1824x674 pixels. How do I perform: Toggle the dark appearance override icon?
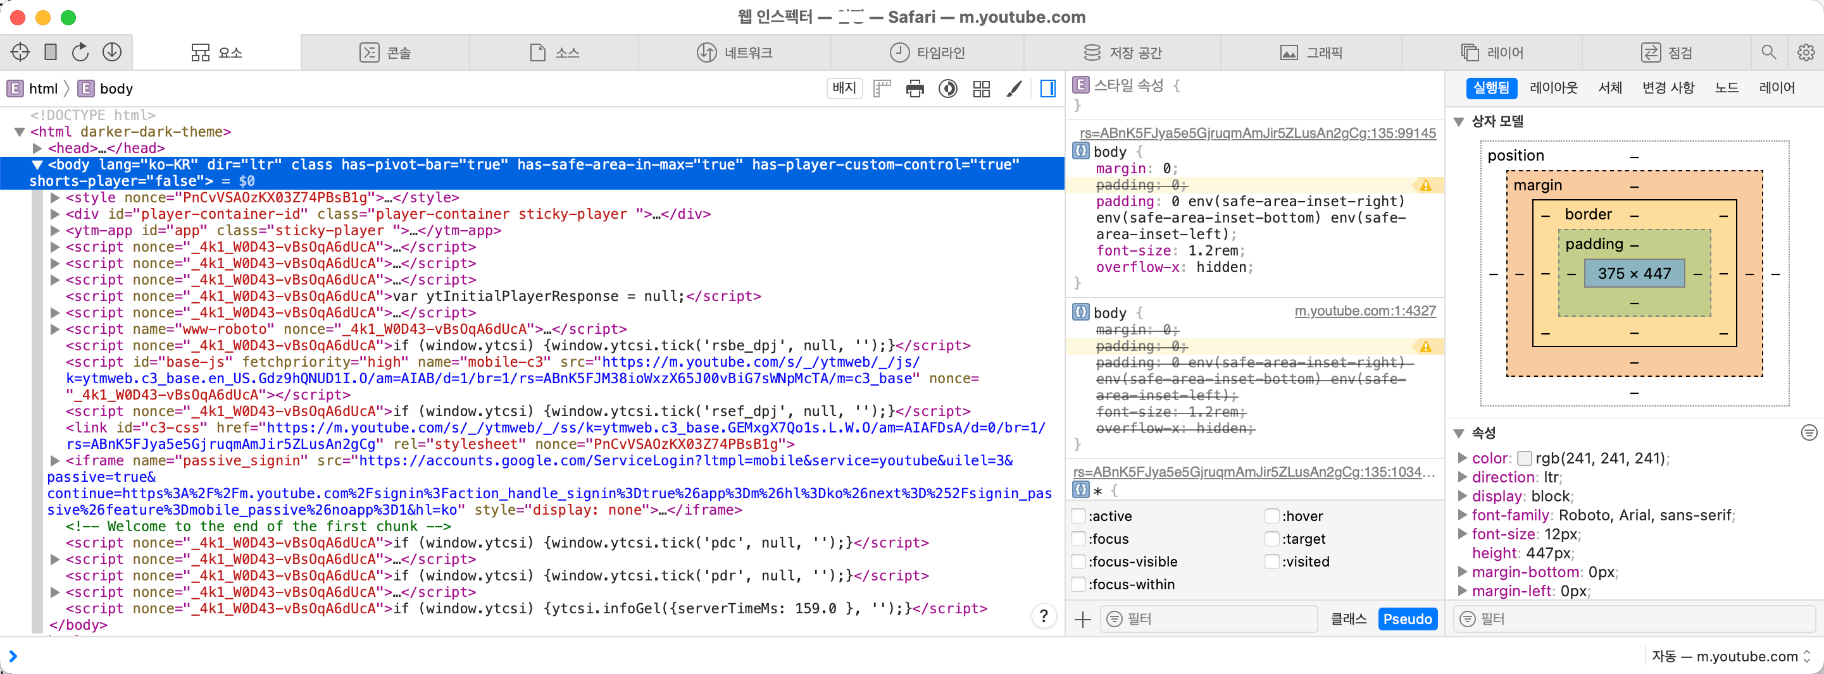click(948, 89)
